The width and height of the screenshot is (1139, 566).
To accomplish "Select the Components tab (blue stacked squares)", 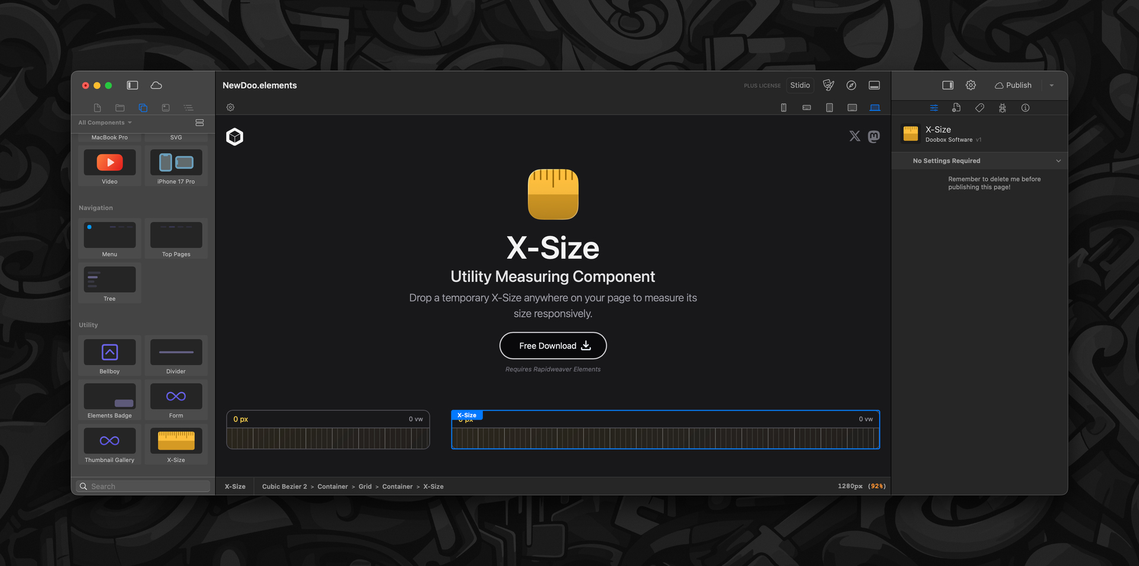I will pos(143,108).
